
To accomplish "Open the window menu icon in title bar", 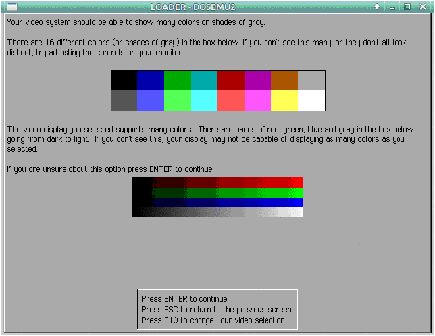I will coord(11,7).
